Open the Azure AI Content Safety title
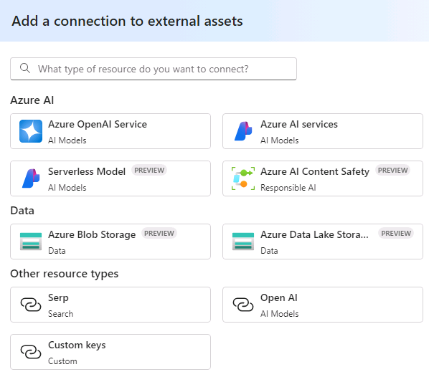The height and width of the screenshot is (377, 429). (315, 172)
